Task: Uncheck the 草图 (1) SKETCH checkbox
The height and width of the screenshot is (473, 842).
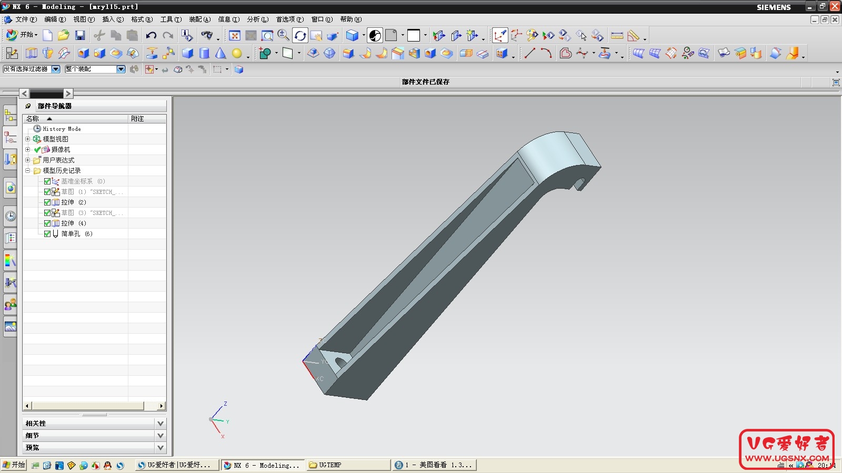Action: (x=47, y=192)
